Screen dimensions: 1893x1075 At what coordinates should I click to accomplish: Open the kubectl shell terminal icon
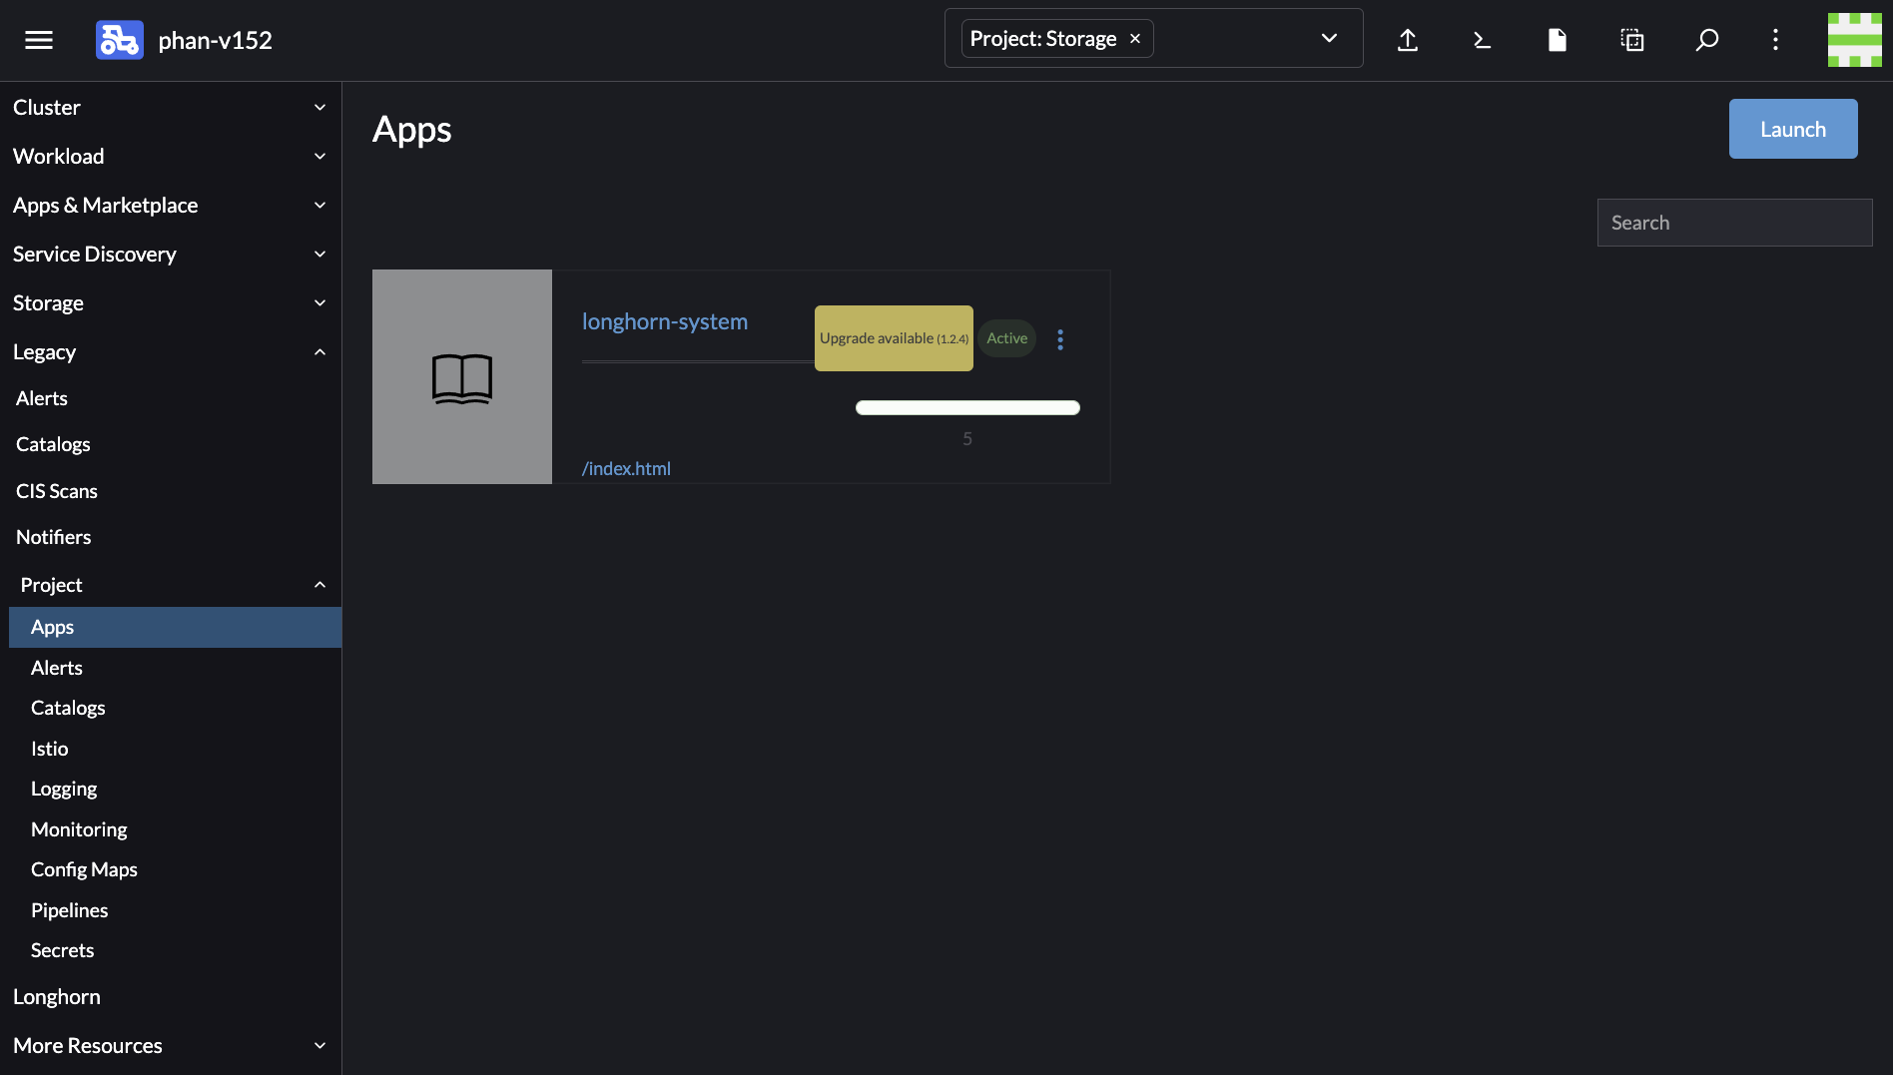pyautogui.click(x=1483, y=40)
